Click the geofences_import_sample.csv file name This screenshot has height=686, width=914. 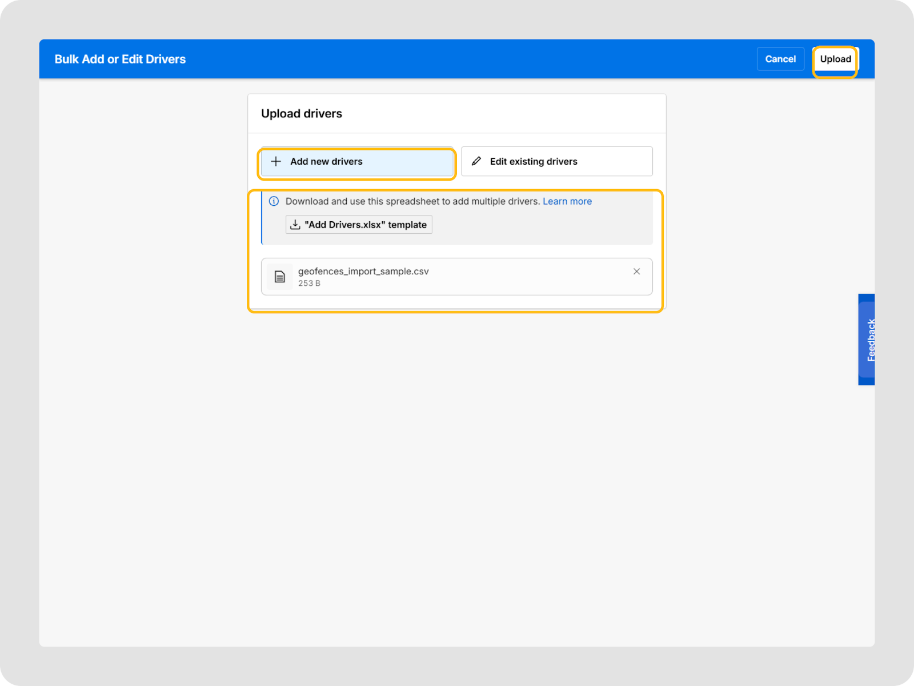[363, 272]
